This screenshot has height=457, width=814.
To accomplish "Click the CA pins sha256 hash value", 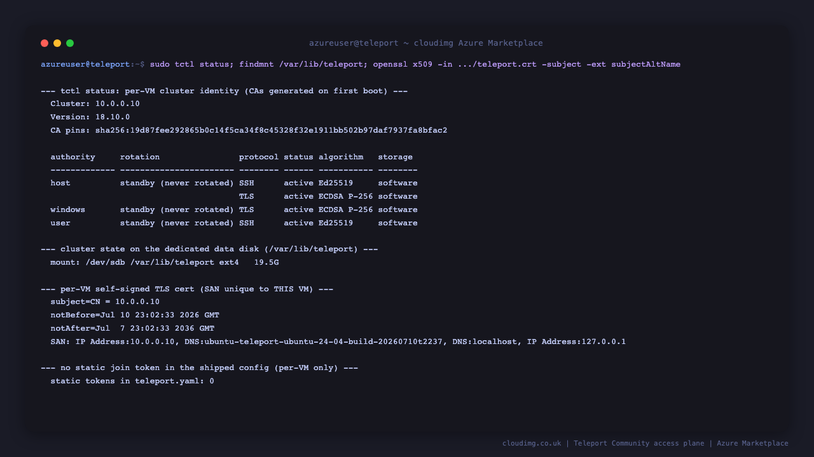I will coord(272,130).
